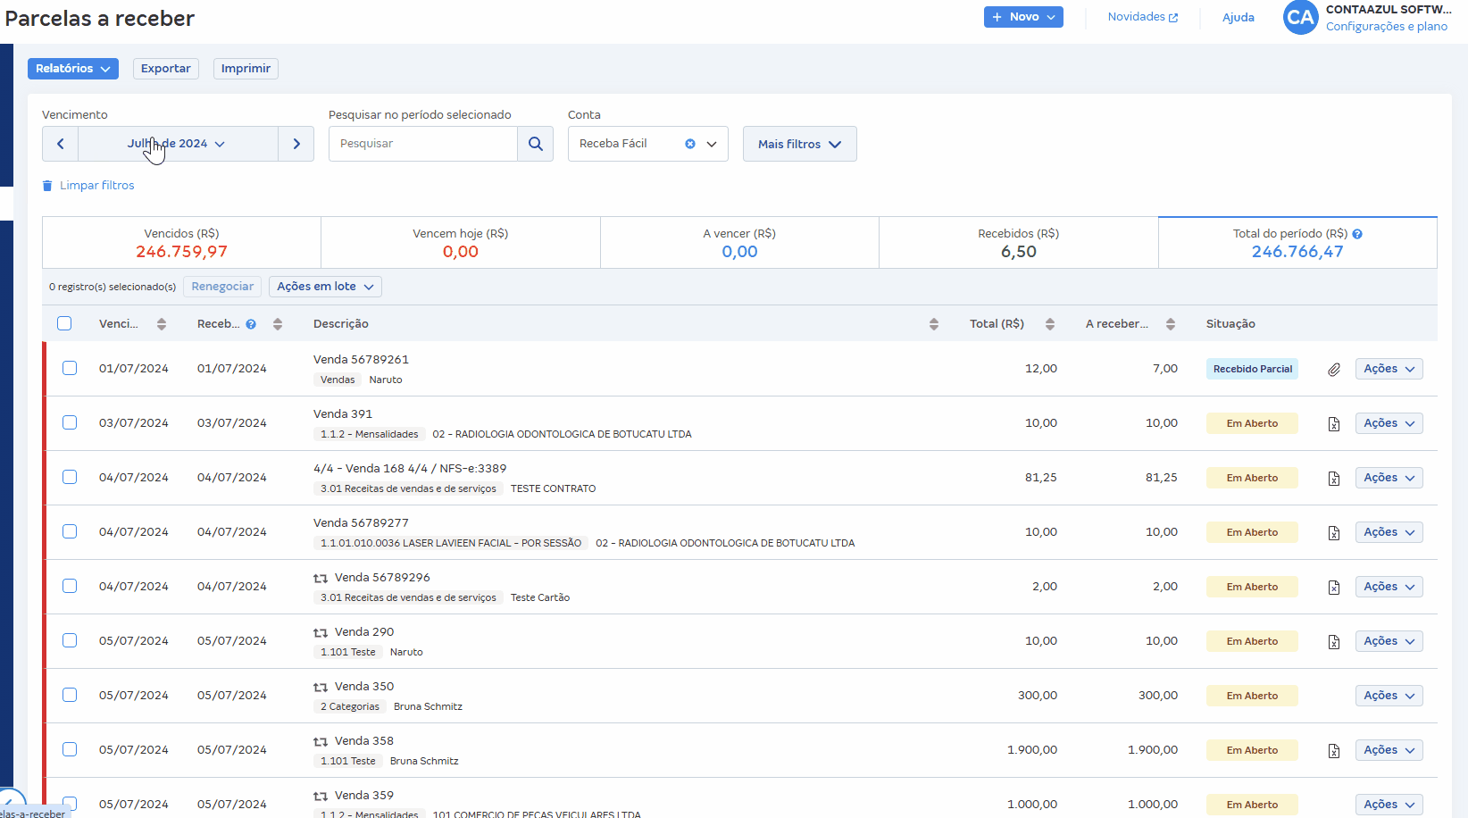
Task: Click the recurrence icon beside Venda 358
Action: coord(321,742)
